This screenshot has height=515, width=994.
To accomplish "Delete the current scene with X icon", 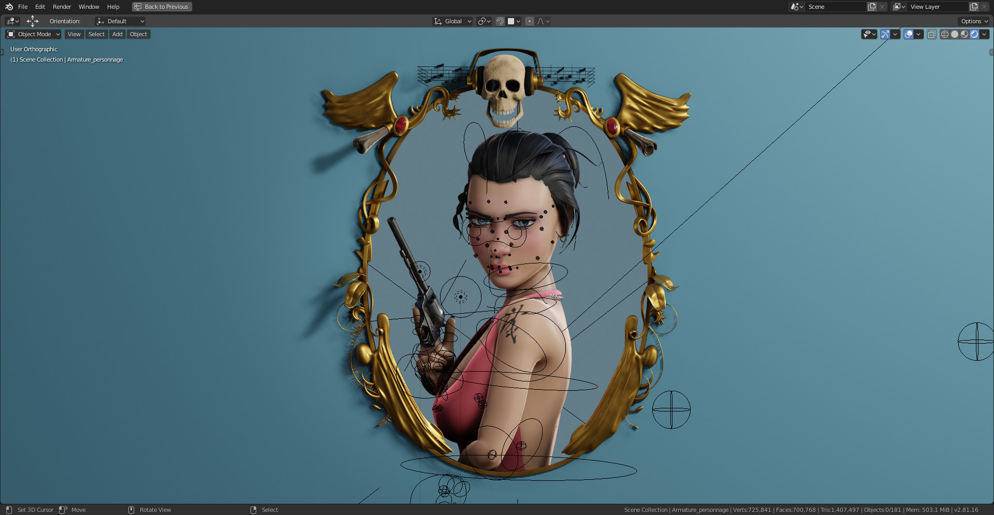I will [x=882, y=7].
